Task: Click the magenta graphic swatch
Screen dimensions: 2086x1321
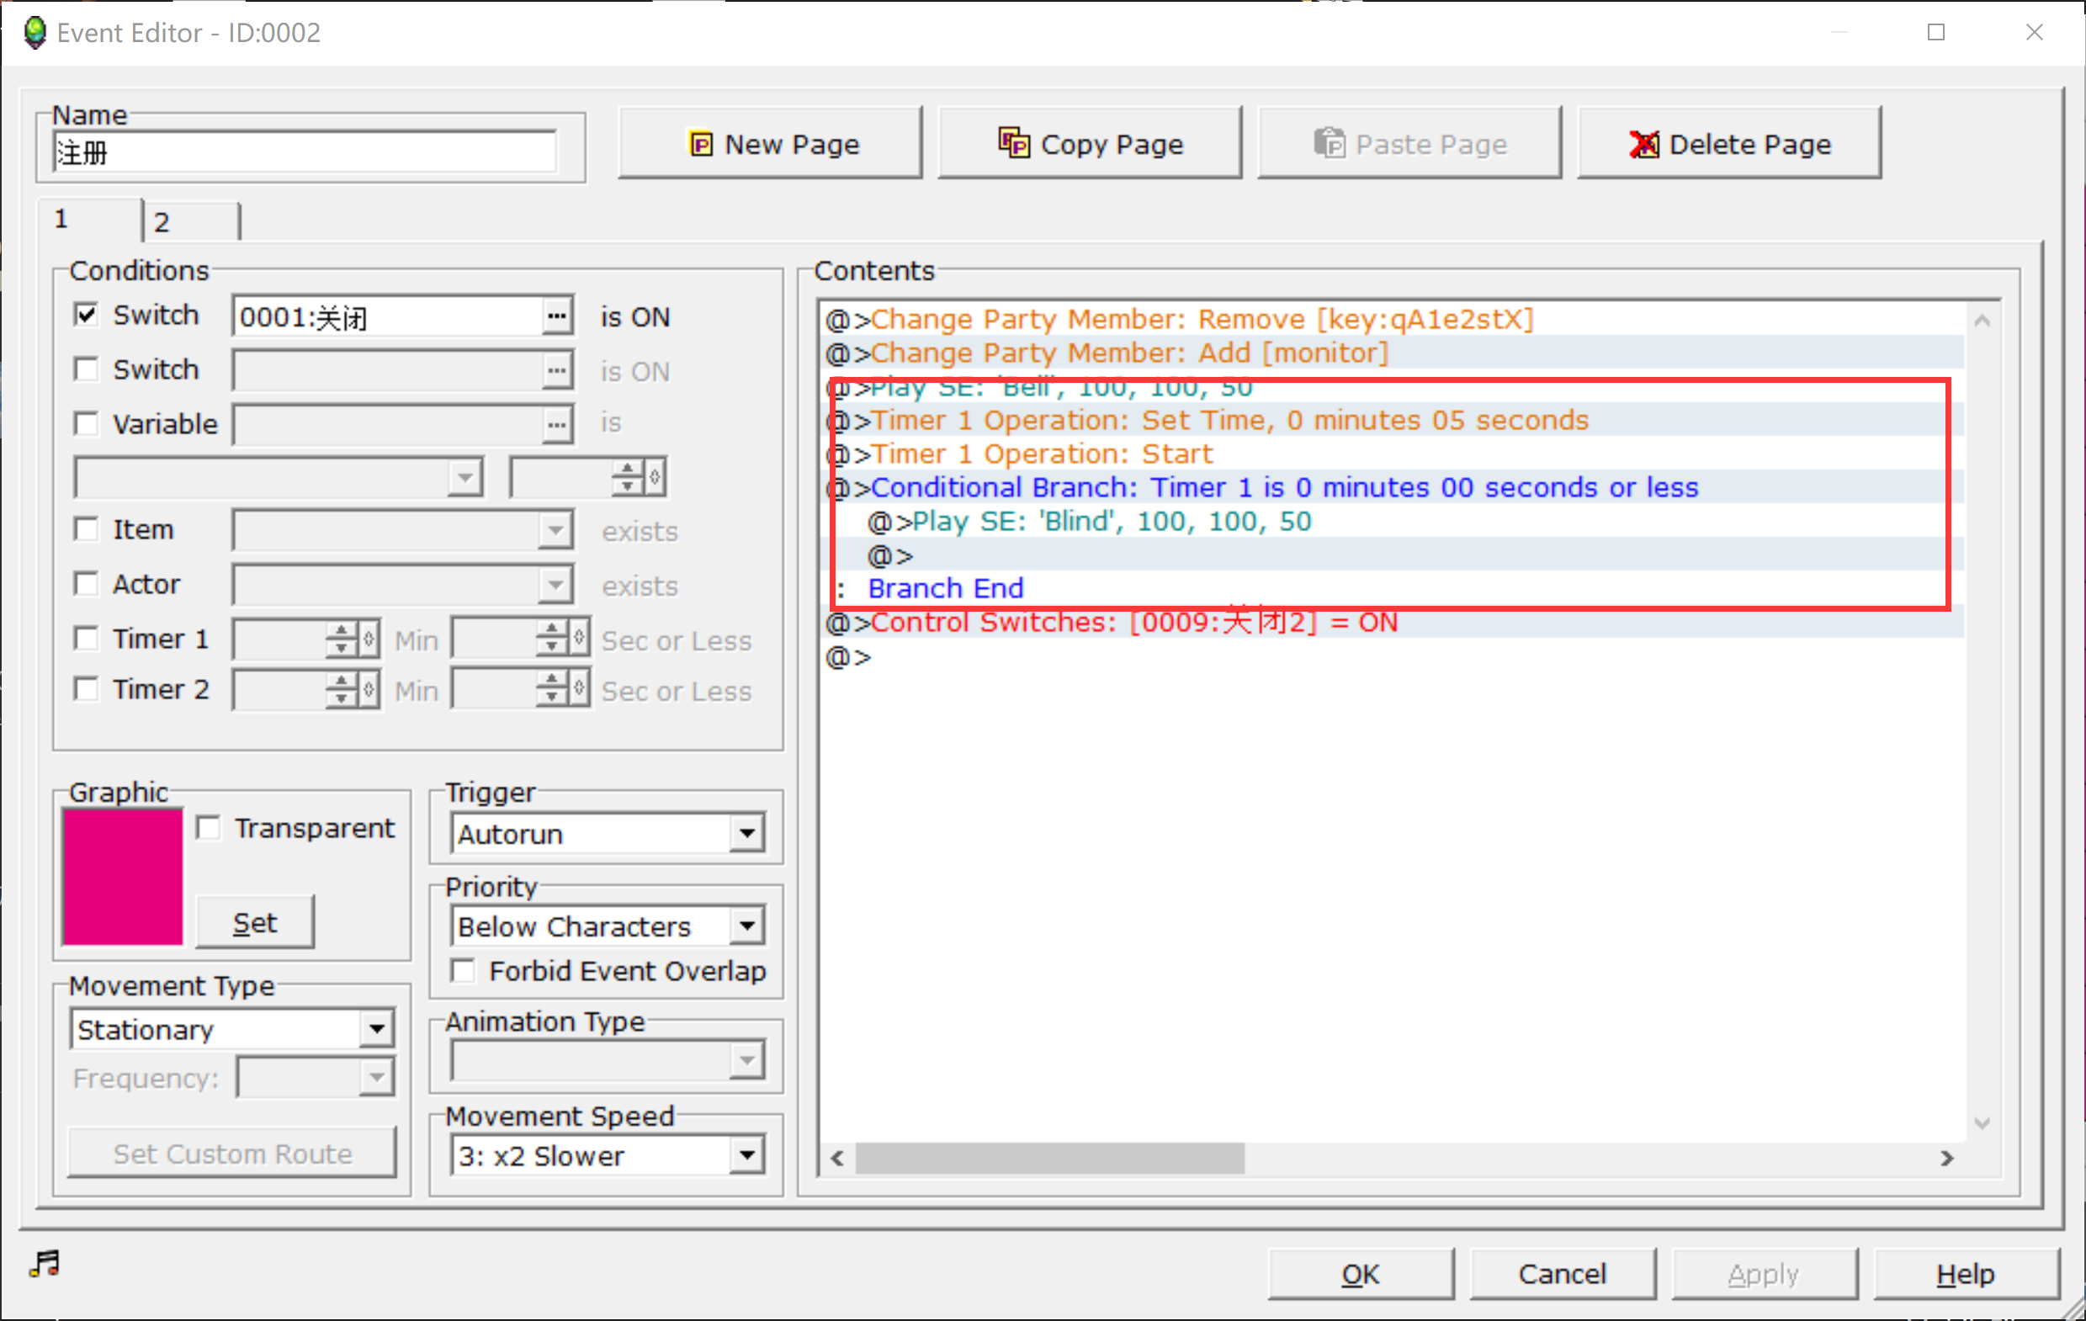Action: [123, 877]
